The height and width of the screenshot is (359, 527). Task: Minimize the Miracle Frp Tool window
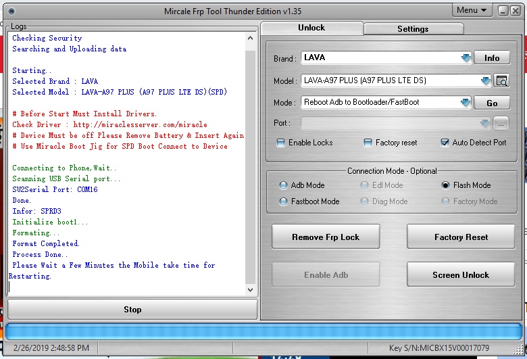click(x=503, y=11)
